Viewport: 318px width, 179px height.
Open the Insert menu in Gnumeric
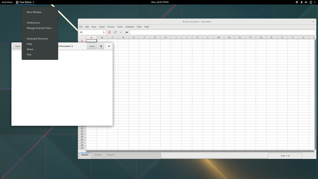tap(102, 27)
